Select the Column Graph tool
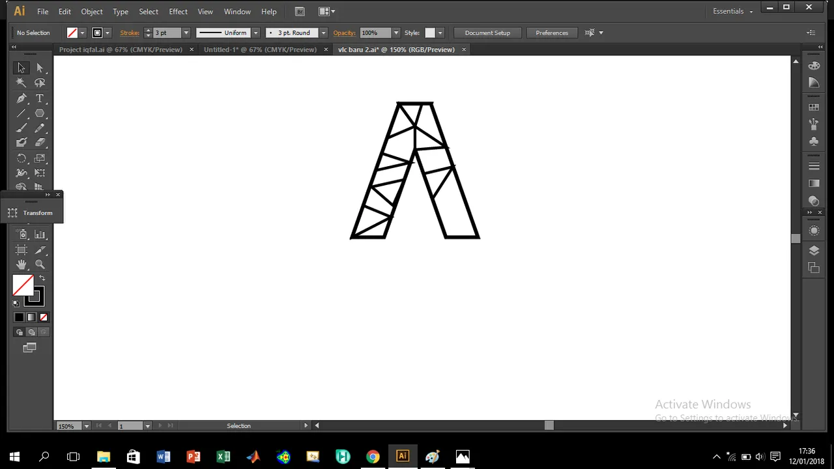The width and height of the screenshot is (834, 469). (x=40, y=234)
